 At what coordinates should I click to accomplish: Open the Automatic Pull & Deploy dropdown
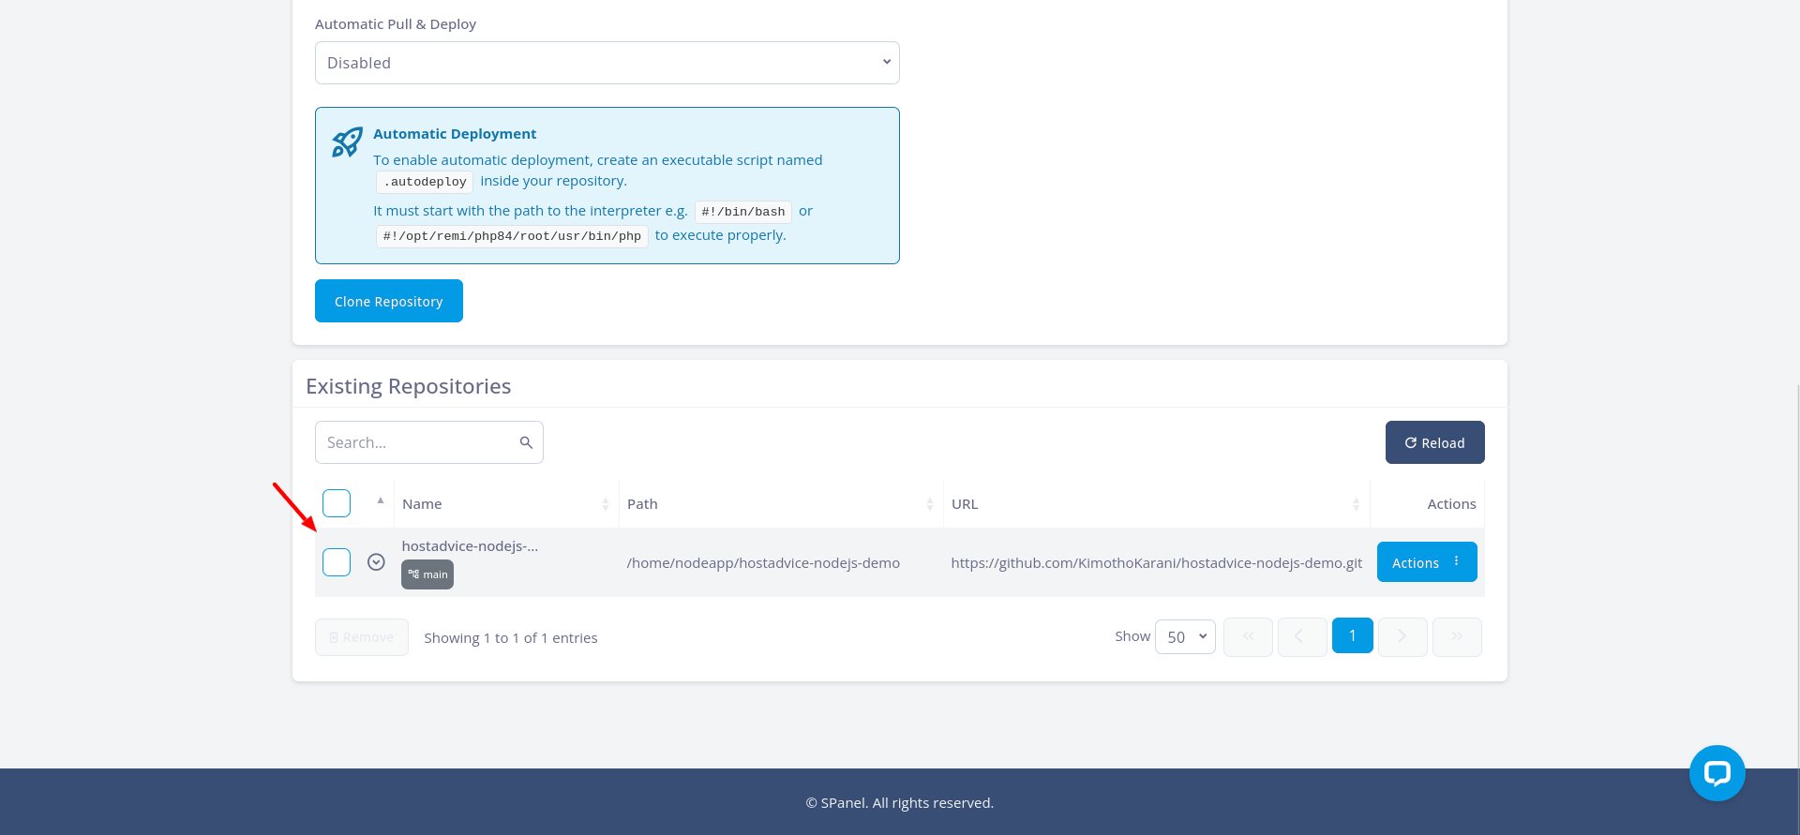pos(607,63)
